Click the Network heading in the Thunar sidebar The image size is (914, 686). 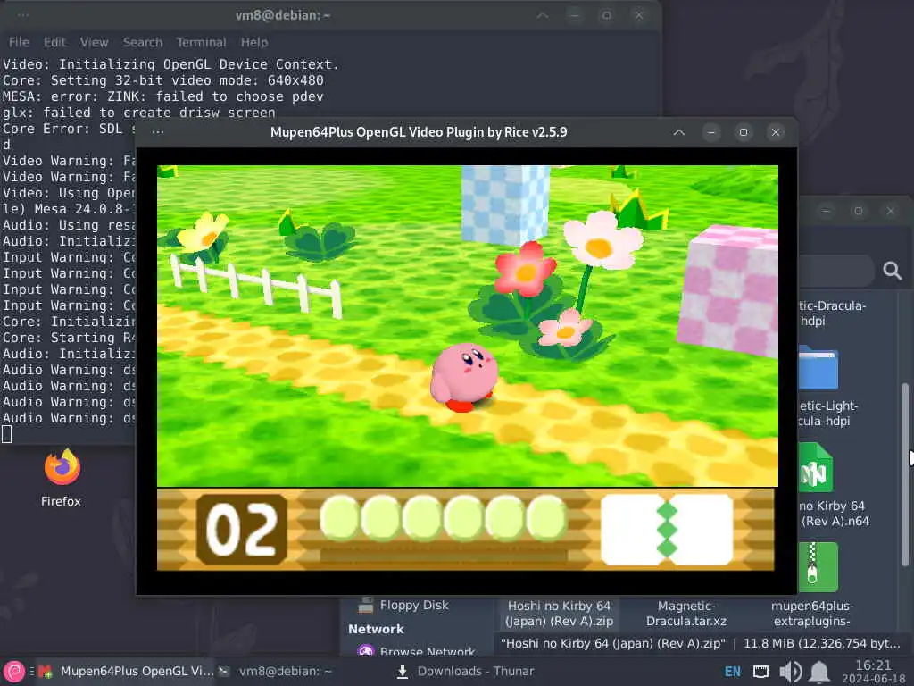point(376,629)
